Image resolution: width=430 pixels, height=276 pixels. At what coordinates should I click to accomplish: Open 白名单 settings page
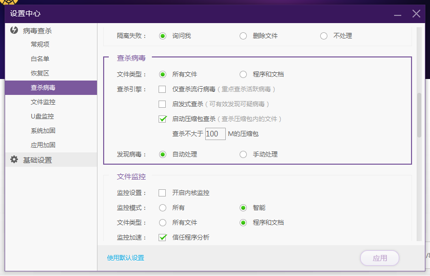(40, 59)
